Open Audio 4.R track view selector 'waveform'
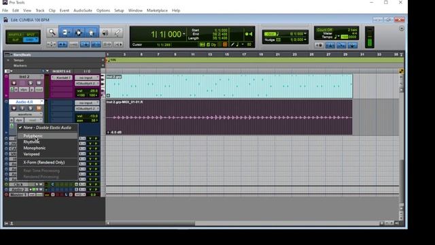 (x=27, y=114)
